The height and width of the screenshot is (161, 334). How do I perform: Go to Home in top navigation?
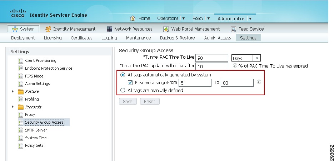coord(144,18)
